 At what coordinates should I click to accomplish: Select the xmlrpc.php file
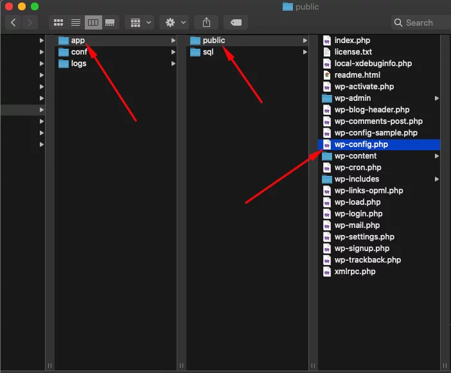coord(379,272)
